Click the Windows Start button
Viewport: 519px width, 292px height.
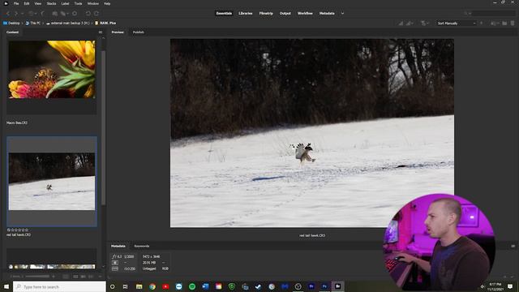click(x=6, y=286)
